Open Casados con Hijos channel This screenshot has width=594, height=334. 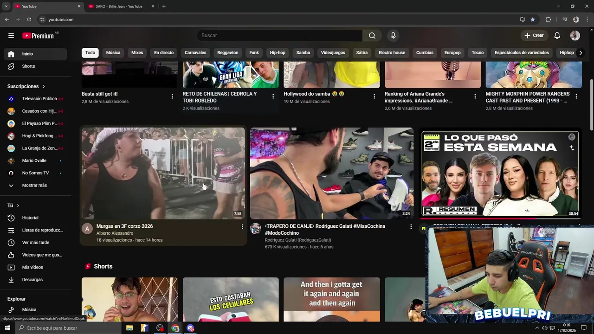pyautogui.click(x=35, y=111)
